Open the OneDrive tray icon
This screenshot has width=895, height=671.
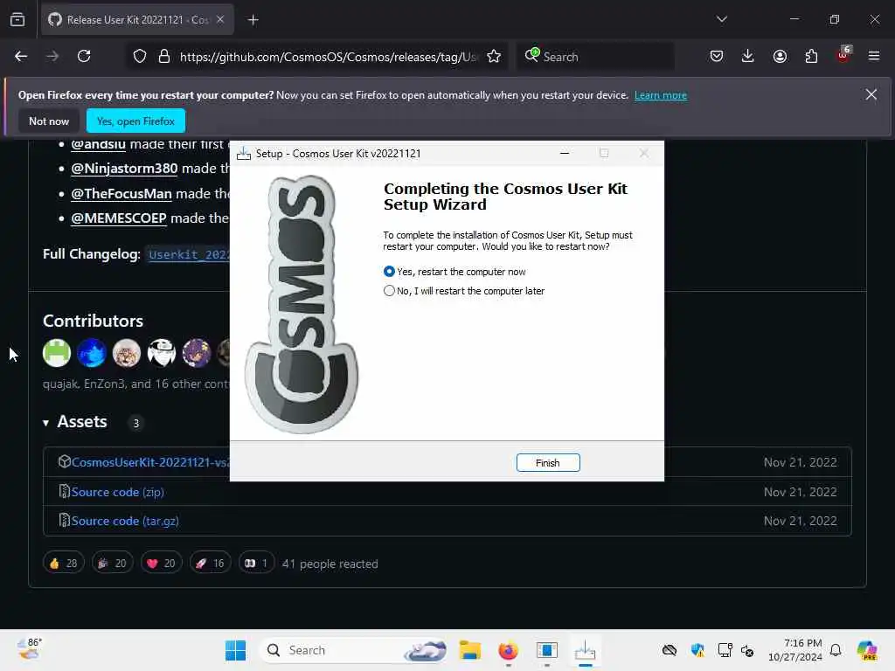tap(669, 650)
